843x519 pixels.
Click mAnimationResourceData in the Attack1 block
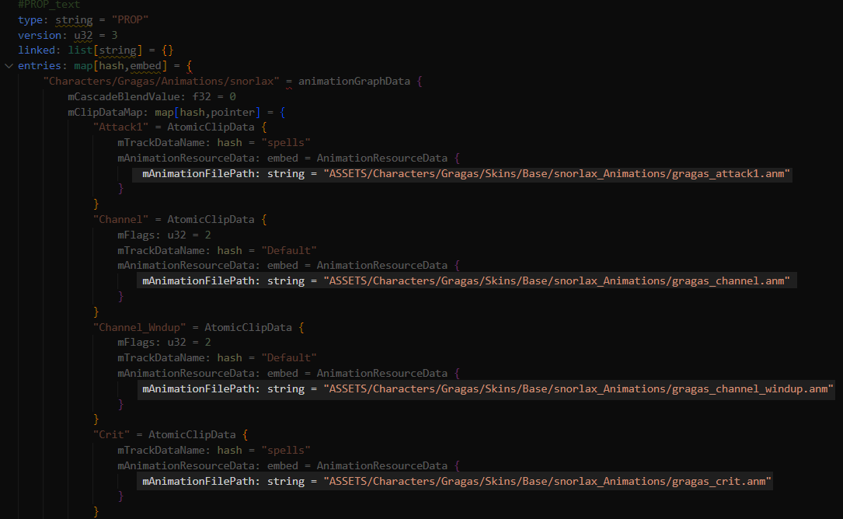pos(186,158)
